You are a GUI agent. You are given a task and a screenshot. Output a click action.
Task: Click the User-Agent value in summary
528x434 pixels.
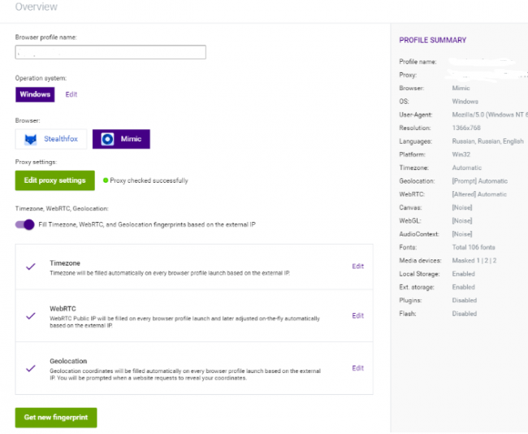[x=489, y=115]
